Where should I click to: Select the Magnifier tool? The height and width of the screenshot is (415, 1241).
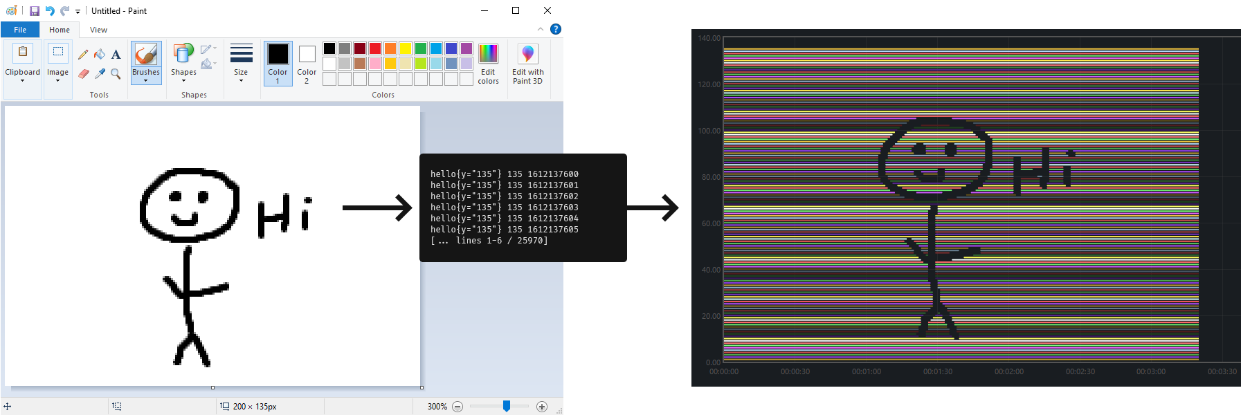tap(116, 73)
